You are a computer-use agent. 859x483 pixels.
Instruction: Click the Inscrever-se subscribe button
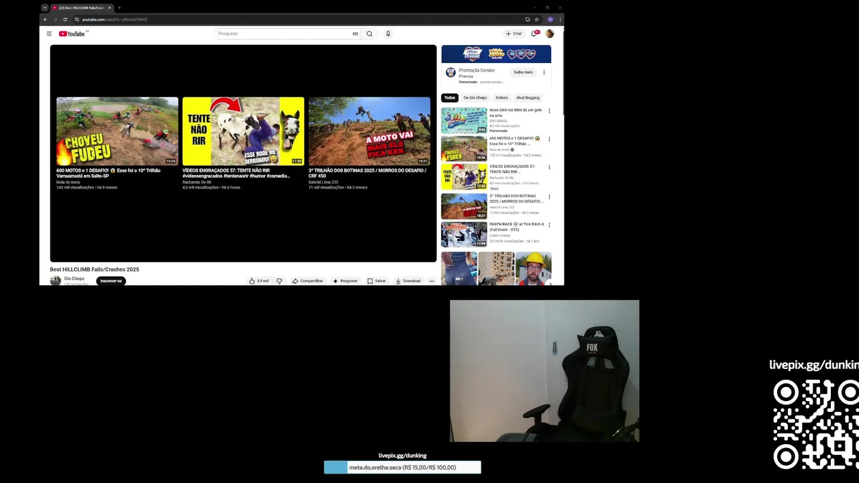pyautogui.click(x=111, y=281)
